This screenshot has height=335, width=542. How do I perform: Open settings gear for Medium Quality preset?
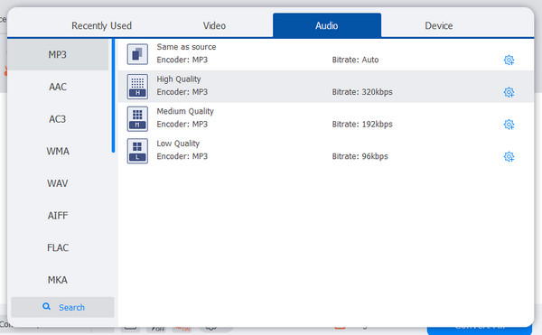click(x=509, y=125)
